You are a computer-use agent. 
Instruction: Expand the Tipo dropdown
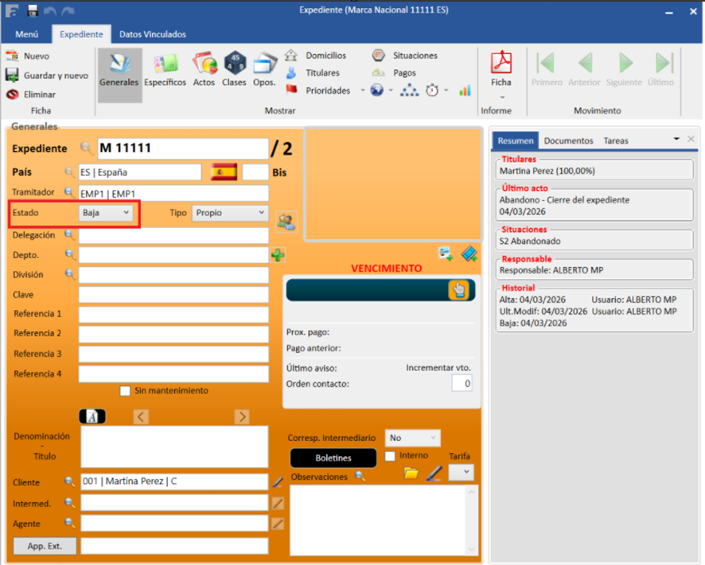pos(230,213)
